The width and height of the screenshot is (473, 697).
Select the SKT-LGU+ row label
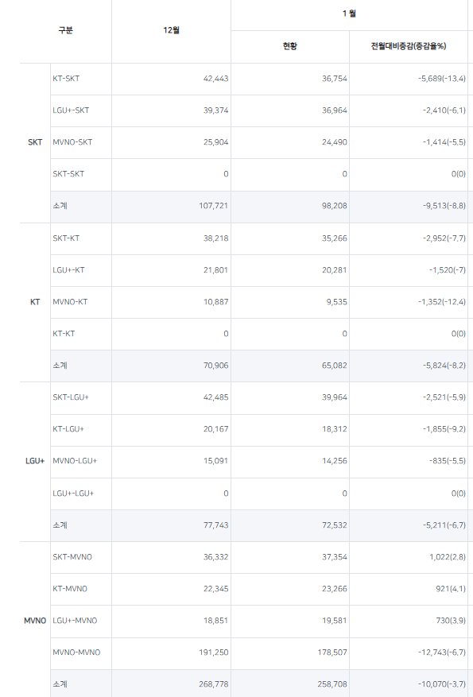pyautogui.click(x=71, y=397)
